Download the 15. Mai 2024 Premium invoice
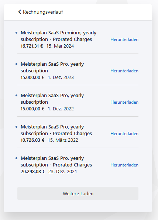Screen dimensions: 158x220 [x=124, y=39]
